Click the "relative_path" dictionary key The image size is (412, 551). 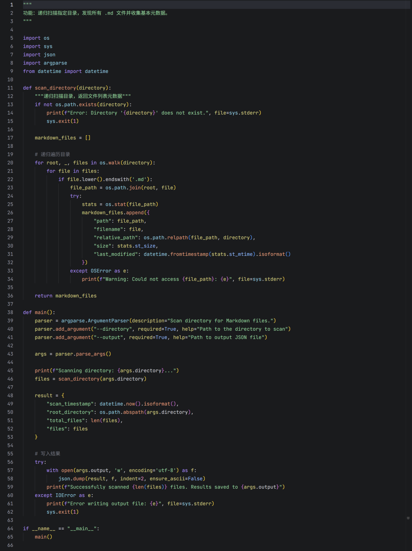[x=116, y=238]
